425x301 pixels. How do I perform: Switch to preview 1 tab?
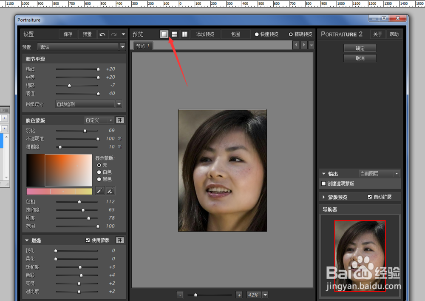(143, 46)
